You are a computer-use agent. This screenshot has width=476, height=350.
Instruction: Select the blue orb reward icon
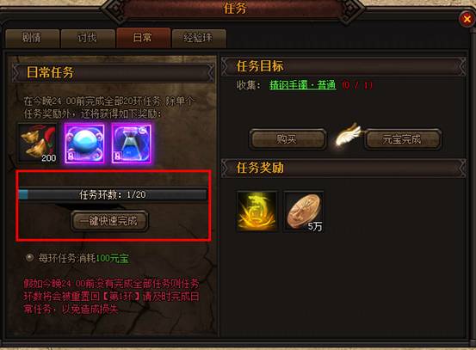(x=84, y=143)
